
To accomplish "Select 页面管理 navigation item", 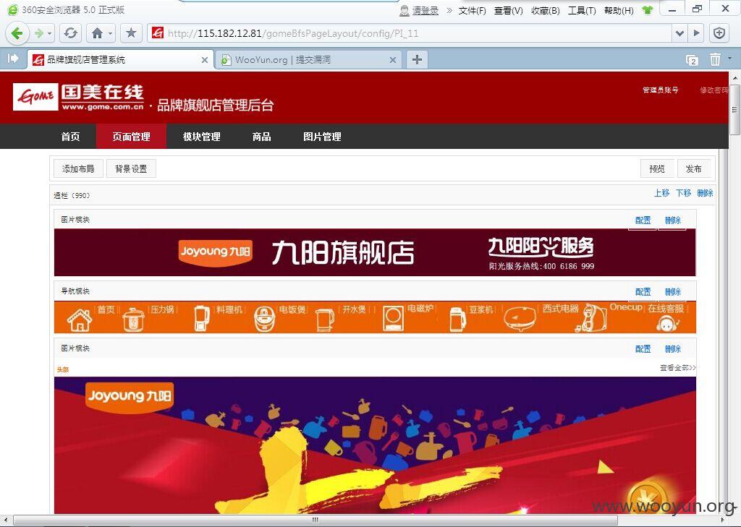I will 132,137.
